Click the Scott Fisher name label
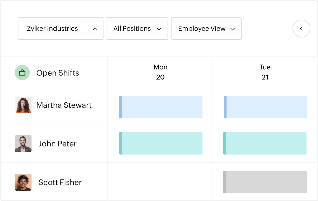The height and width of the screenshot is (201, 318). [60, 182]
